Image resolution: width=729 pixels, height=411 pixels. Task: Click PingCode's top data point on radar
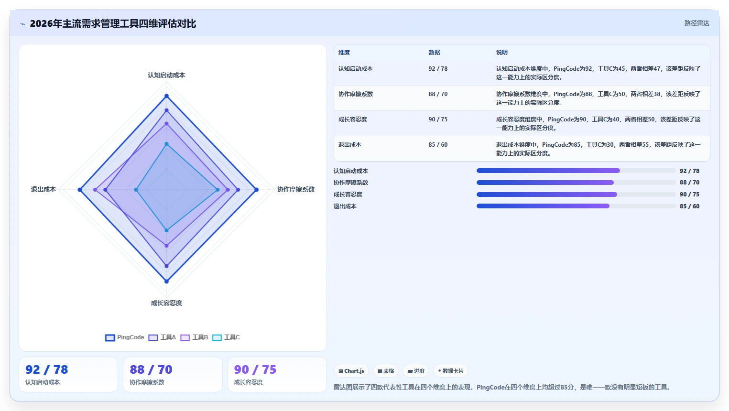[166, 96]
